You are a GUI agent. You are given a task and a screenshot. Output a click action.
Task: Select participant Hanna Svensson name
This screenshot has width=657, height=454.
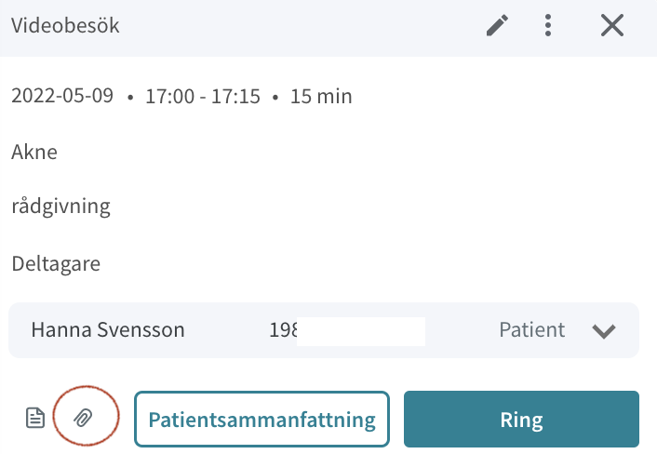108,330
